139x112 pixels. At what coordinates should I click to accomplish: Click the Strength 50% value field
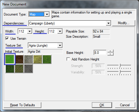pyautogui.click(x=98, y=66)
